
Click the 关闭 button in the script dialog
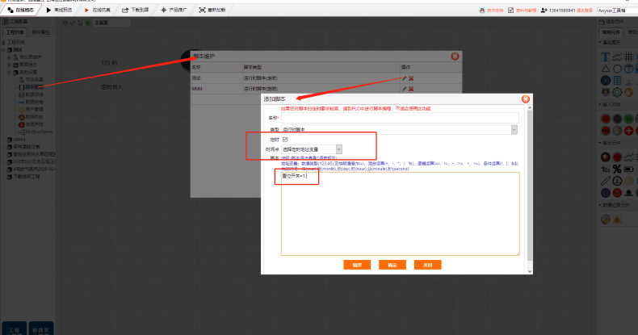(x=428, y=264)
